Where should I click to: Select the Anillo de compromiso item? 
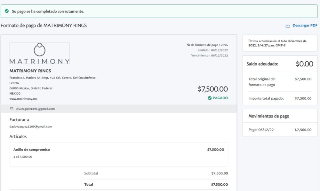(119, 155)
